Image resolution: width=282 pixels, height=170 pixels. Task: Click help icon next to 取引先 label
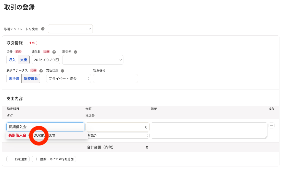pyautogui.click(x=75, y=52)
